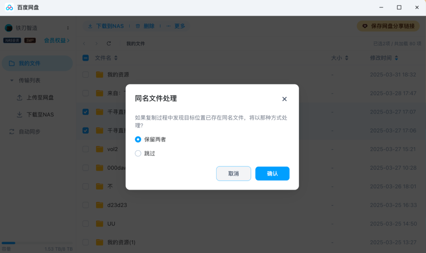Sort by 文件名 column arrows

point(116,58)
